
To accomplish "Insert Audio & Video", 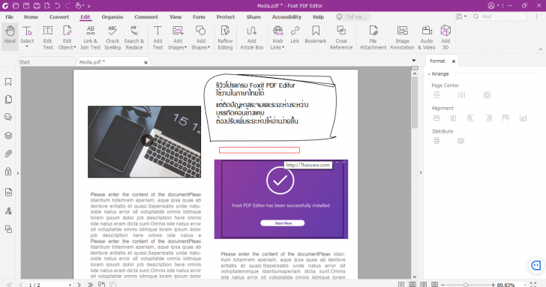I will click(x=427, y=37).
